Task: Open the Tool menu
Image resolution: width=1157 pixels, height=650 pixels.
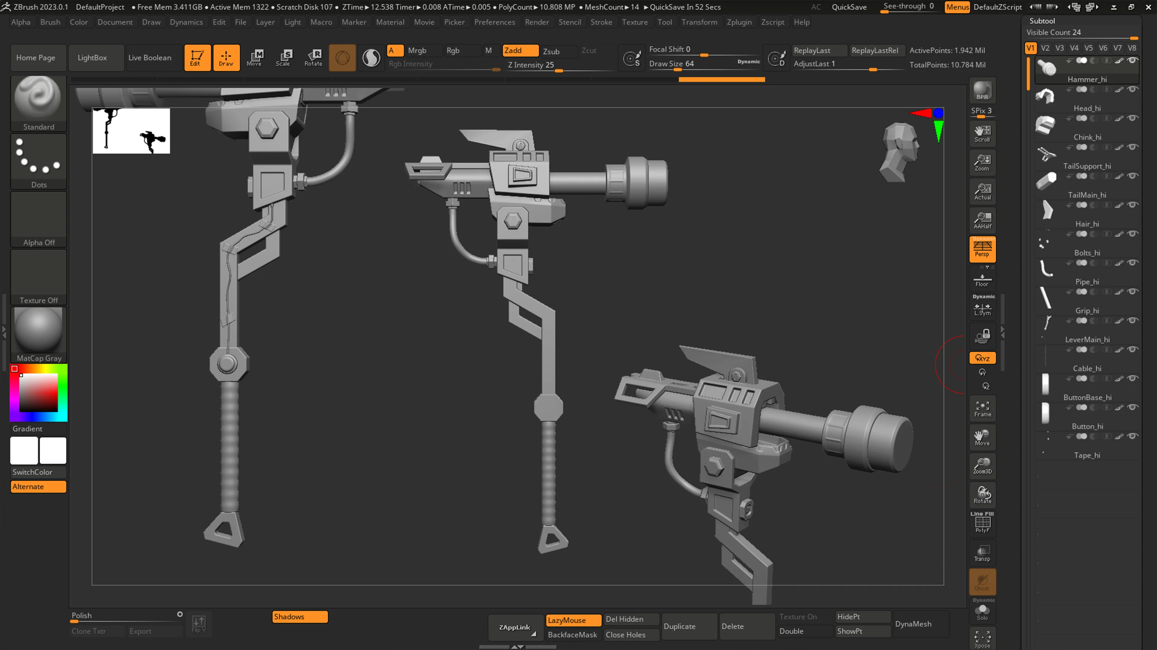Action: click(664, 22)
